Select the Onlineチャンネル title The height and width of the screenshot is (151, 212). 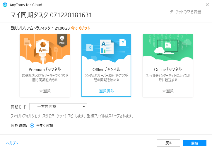coord(168,69)
